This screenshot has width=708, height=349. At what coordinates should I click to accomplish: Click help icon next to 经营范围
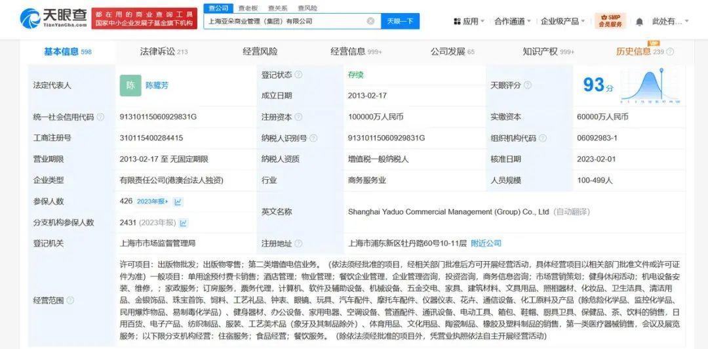click(x=70, y=300)
